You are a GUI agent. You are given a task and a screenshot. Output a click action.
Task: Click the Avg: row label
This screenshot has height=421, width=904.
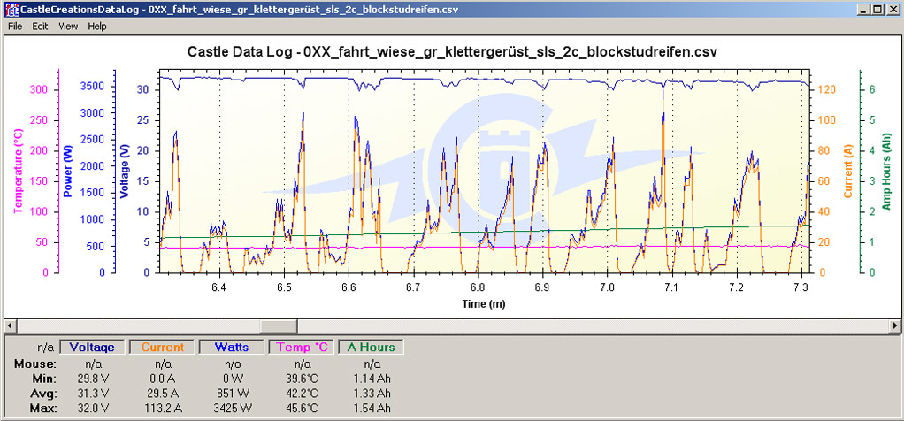point(44,394)
